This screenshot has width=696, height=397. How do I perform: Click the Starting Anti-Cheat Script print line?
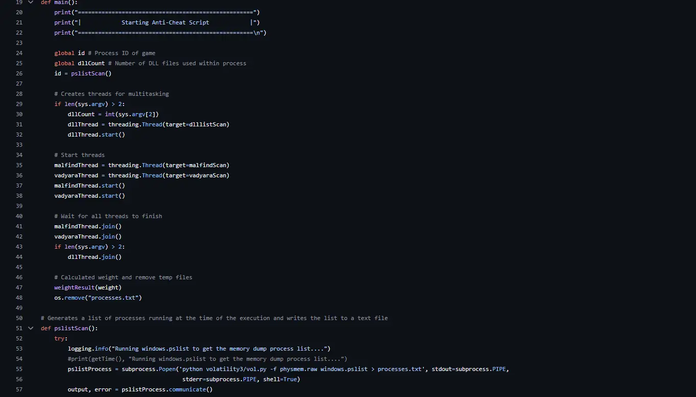pos(153,22)
